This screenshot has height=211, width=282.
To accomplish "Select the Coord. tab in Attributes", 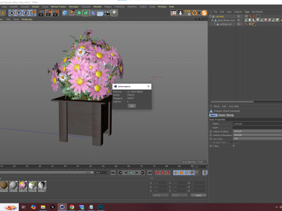I will pyautogui.click(x=221, y=115).
